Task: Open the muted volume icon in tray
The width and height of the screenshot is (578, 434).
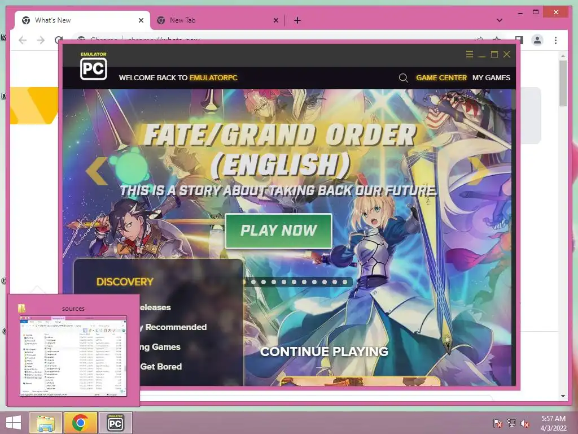Action: pos(525,423)
